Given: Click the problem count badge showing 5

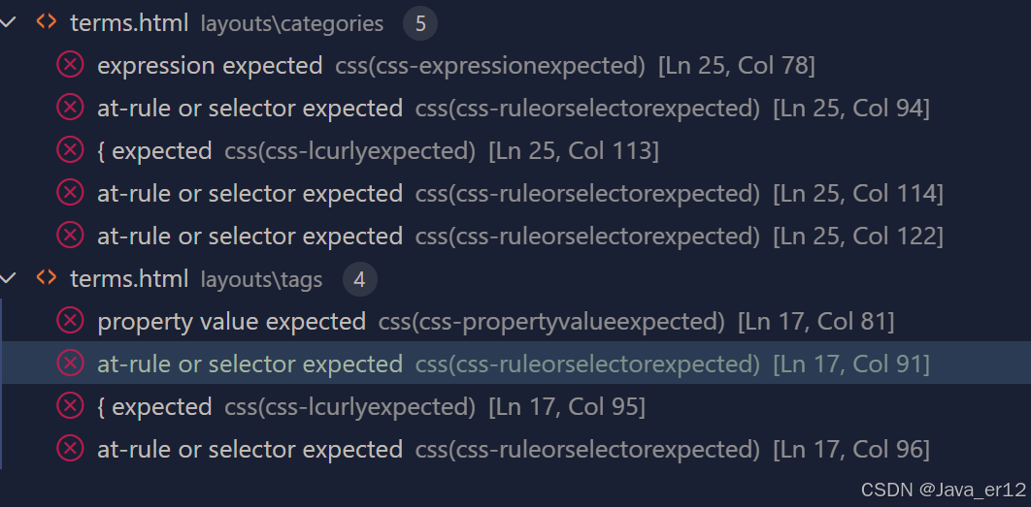Looking at the screenshot, I should point(419,24).
